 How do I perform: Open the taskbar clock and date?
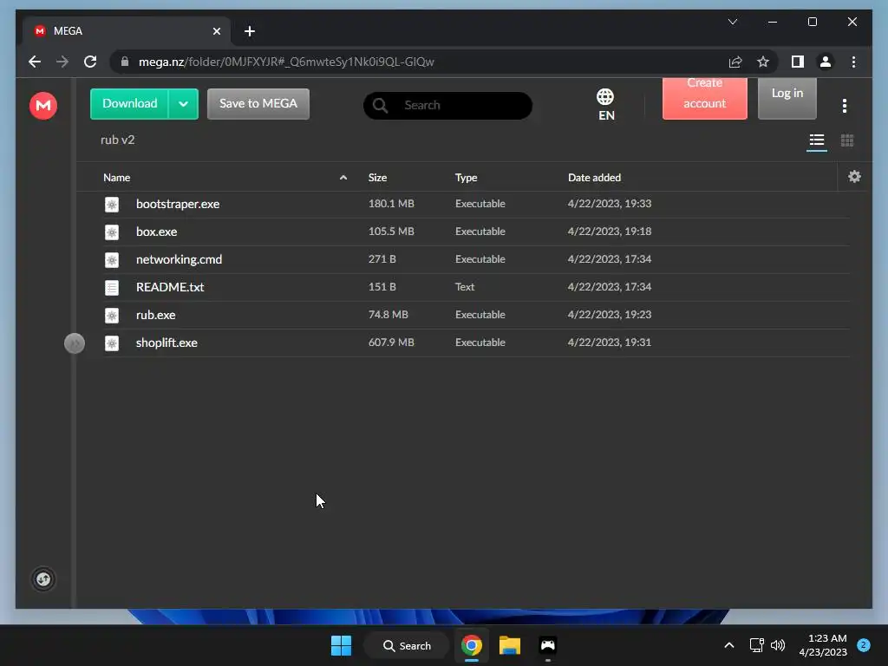click(823, 645)
